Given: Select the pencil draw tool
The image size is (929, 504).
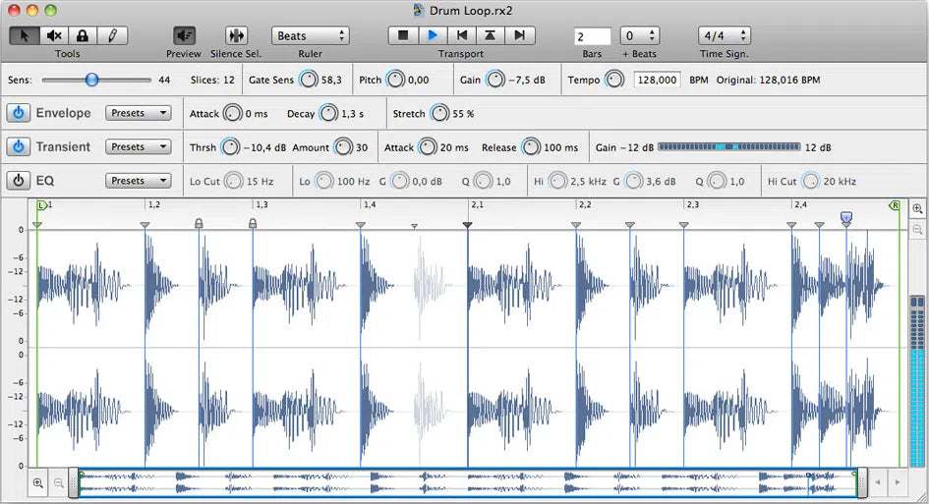Looking at the screenshot, I should (x=111, y=36).
